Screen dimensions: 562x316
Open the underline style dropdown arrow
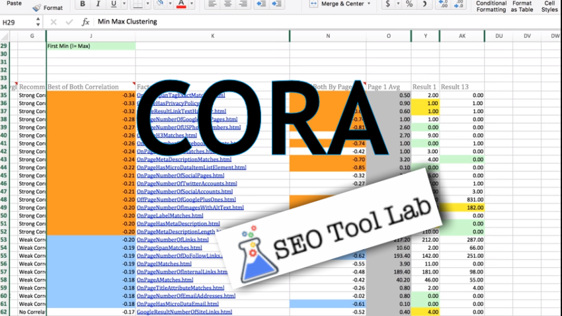pyautogui.click(x=125, y=4)
